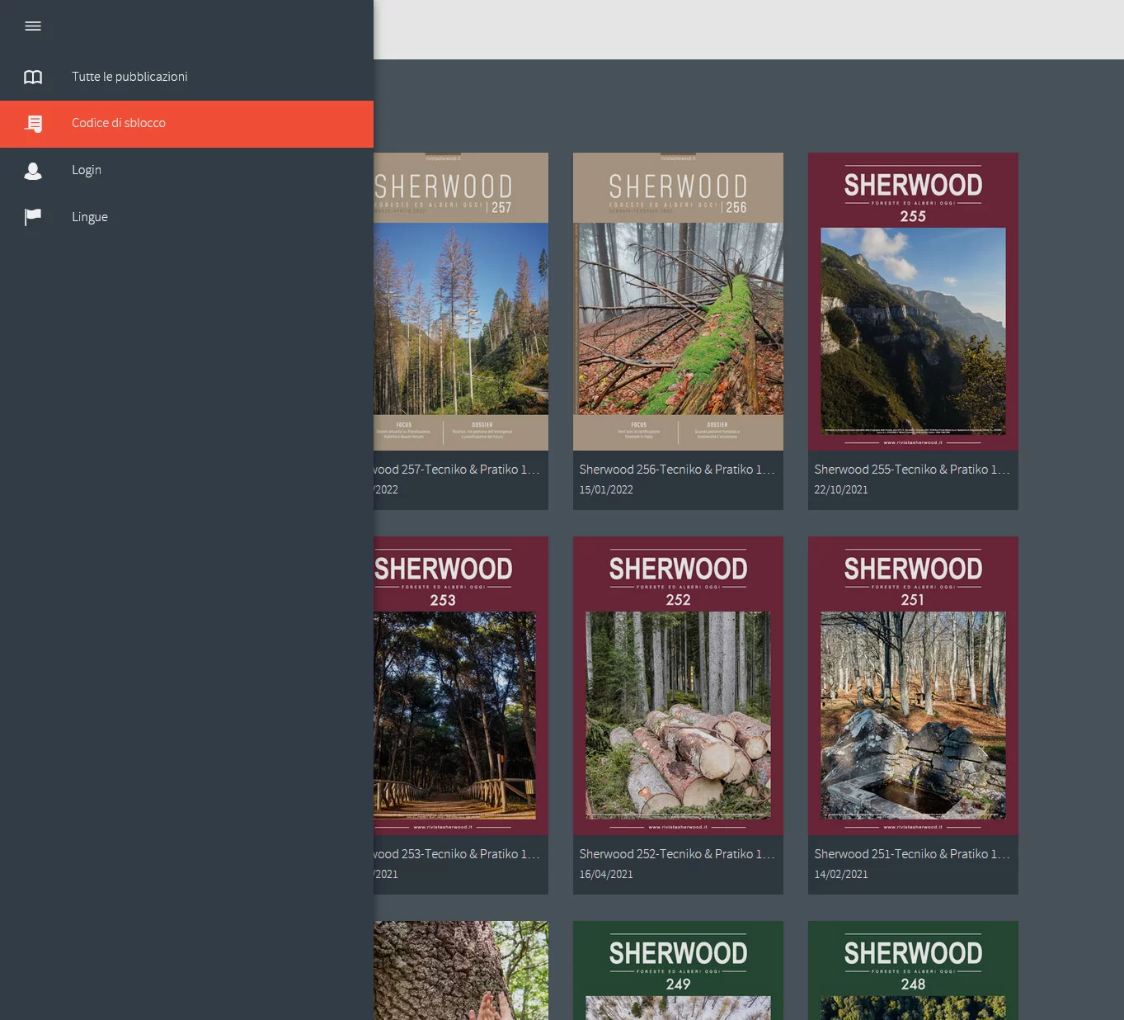This screenshot has width=1124, height=1020.
Task: Select Sherwood 255 mountain cliff cover
Action: [913, 301]
